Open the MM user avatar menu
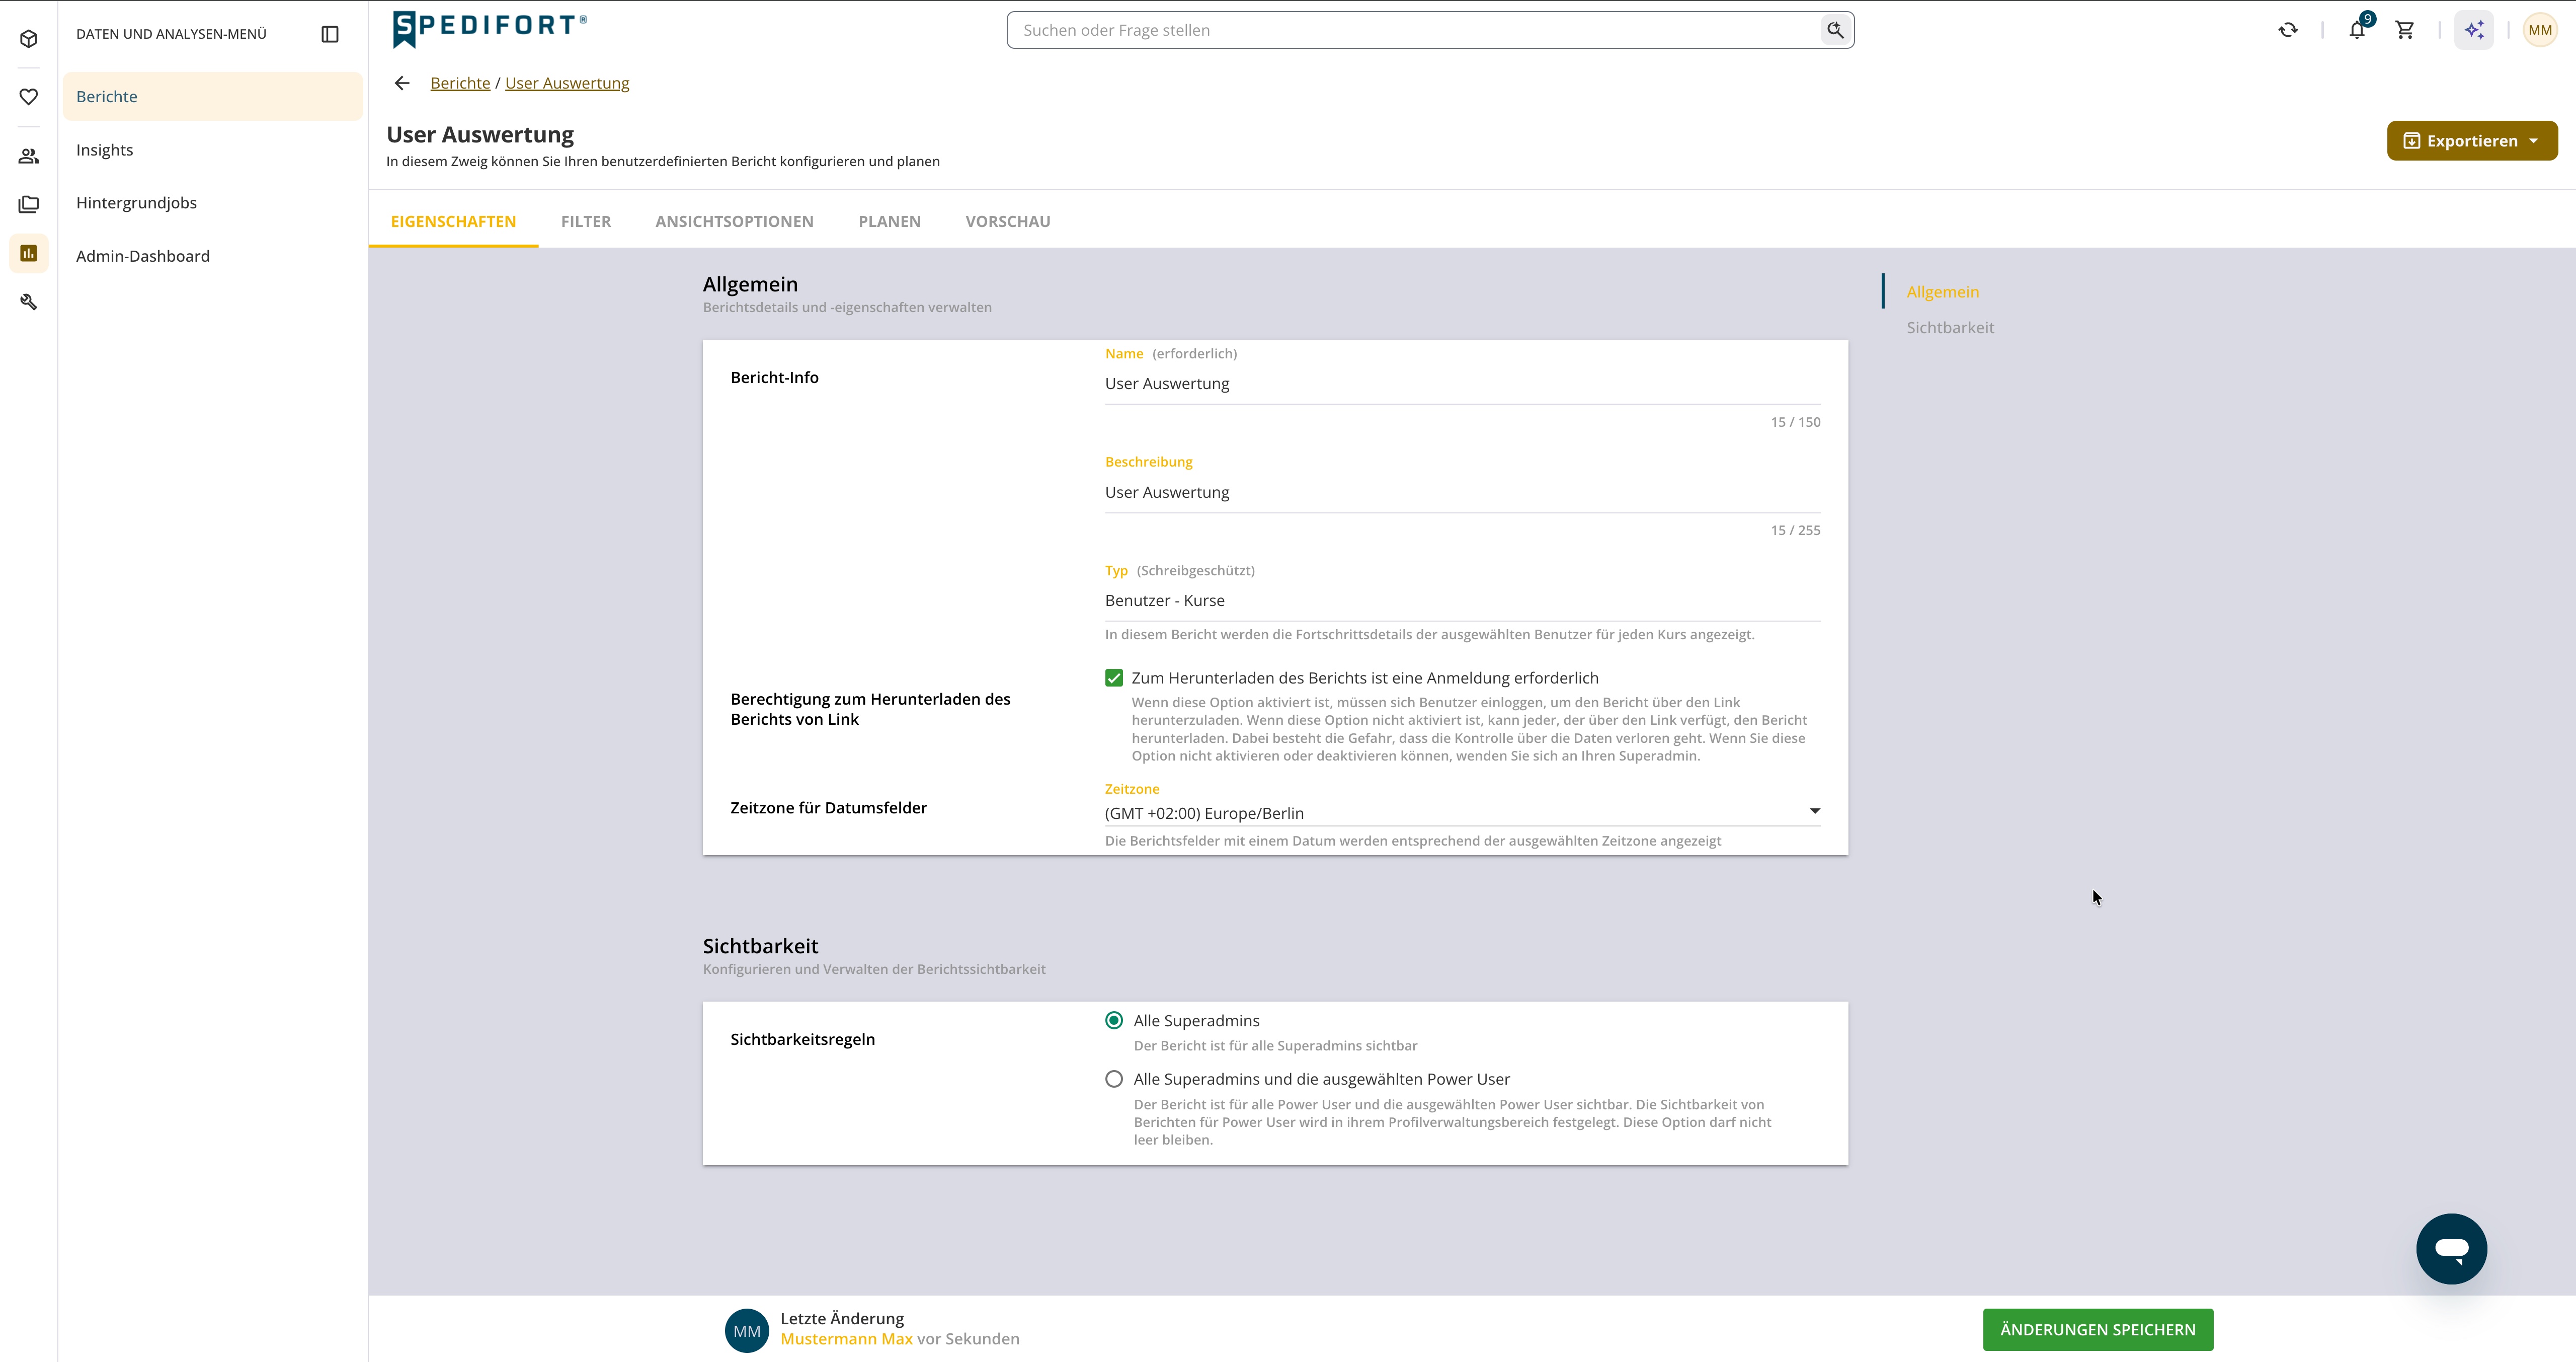 pyautogui.click(x=2540, y=30)
